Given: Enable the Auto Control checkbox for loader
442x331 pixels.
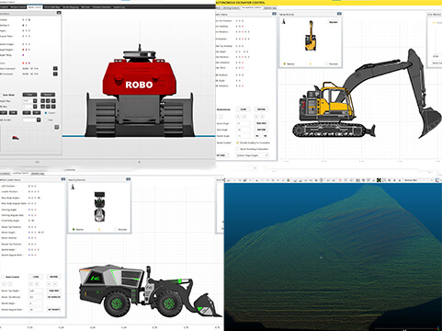Looking at the screenshot, I should (x=4, y=277).
